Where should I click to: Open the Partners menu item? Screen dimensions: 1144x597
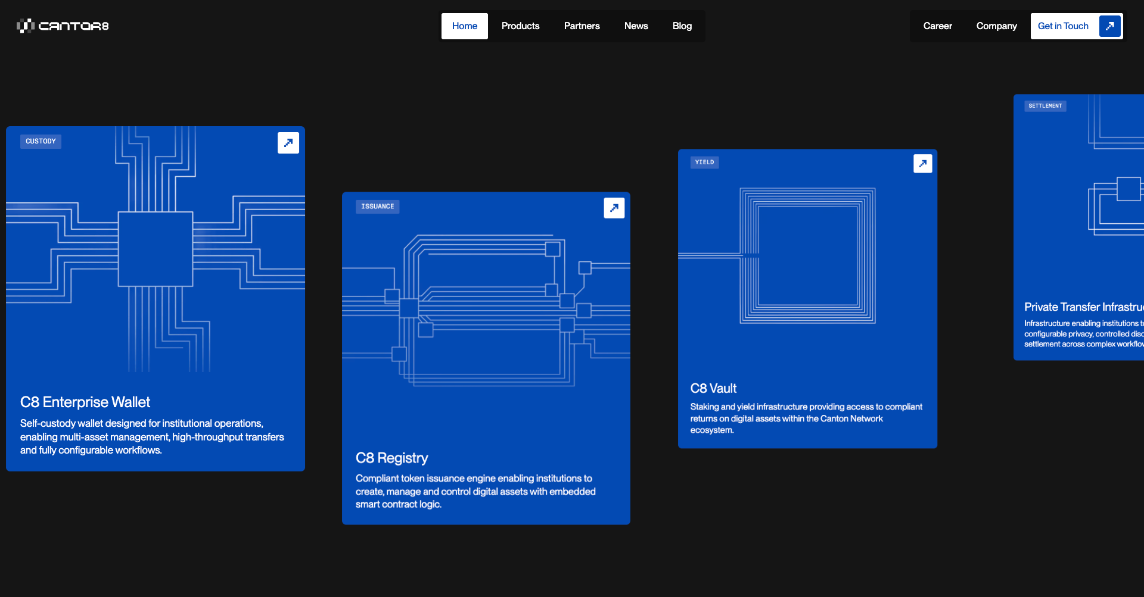coord(582,26)
